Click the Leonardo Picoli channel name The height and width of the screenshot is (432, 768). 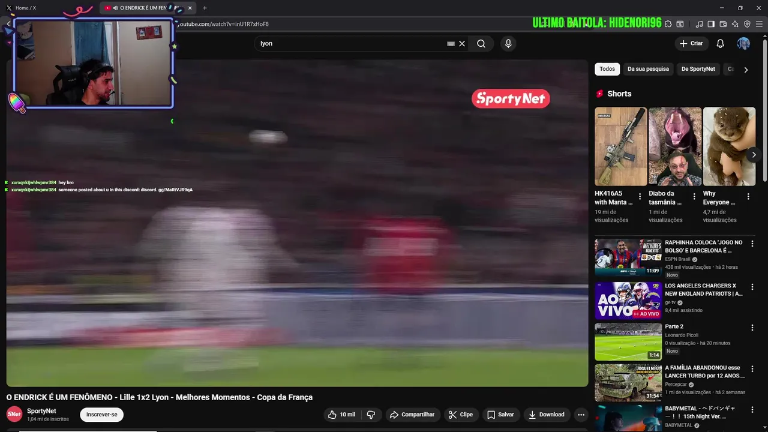[682, 335]
